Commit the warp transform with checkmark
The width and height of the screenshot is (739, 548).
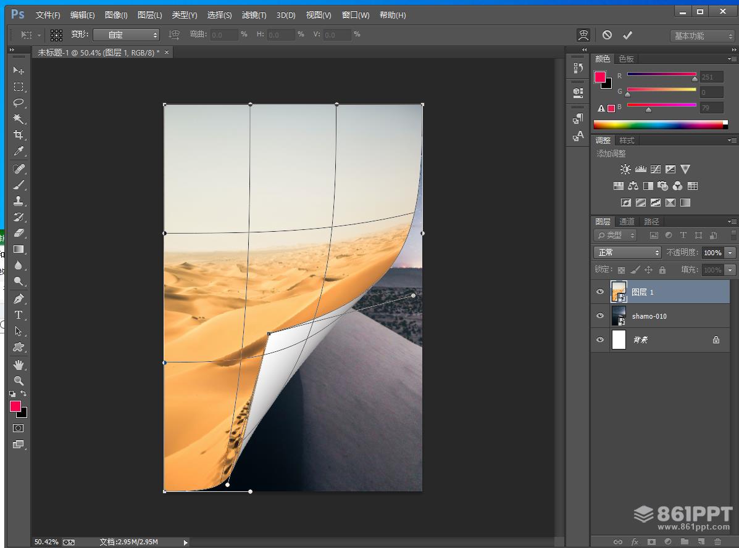click(627, 35)
